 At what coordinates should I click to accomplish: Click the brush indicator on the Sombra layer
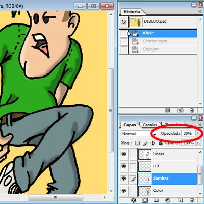click(133, 178)
